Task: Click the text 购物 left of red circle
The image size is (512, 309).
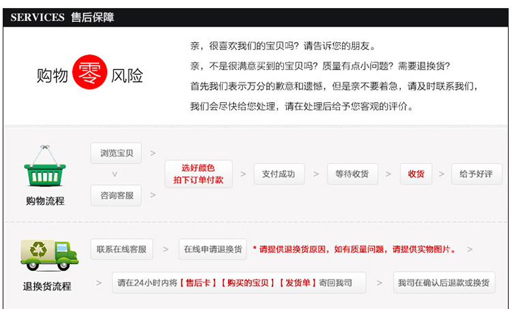Action: 53,76
